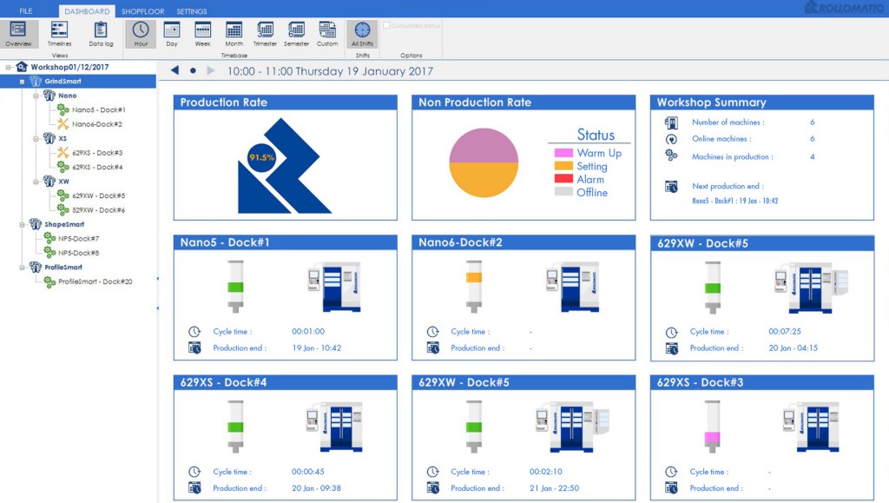889x503 pixels.
Task: Click the Next production end calendar icon
Action: click(671, 187)
